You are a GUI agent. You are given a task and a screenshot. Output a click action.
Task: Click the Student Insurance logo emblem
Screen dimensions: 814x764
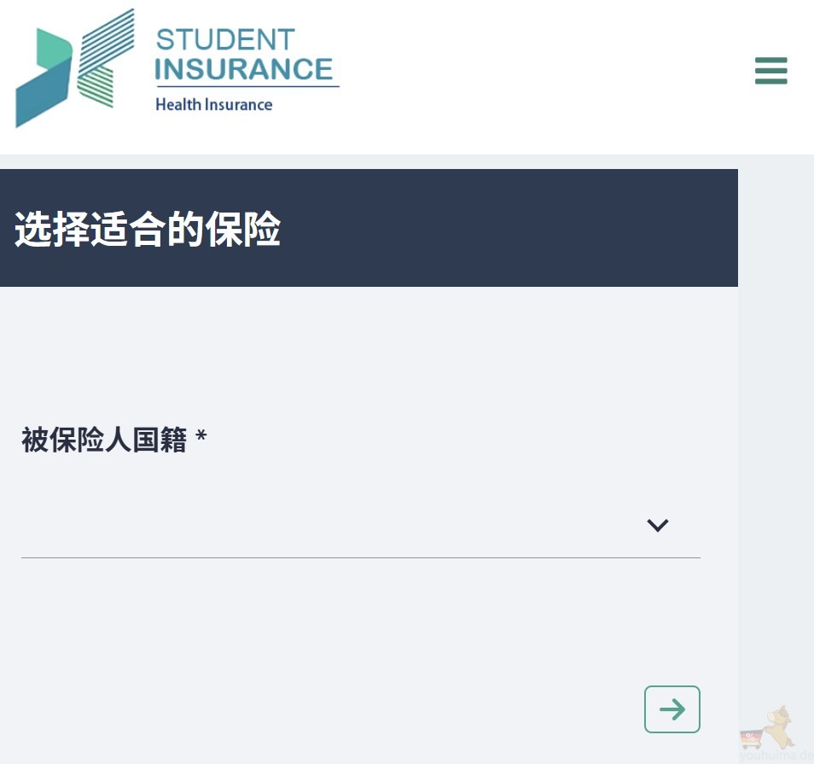pos(75,68)
